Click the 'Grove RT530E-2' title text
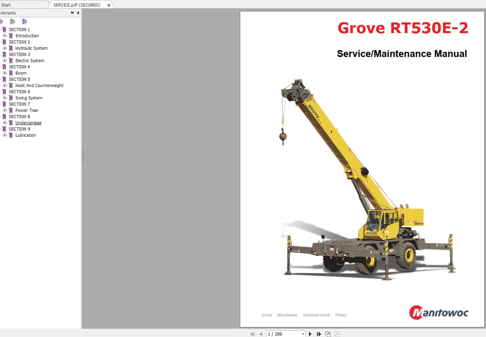 [x=403, y=28]
